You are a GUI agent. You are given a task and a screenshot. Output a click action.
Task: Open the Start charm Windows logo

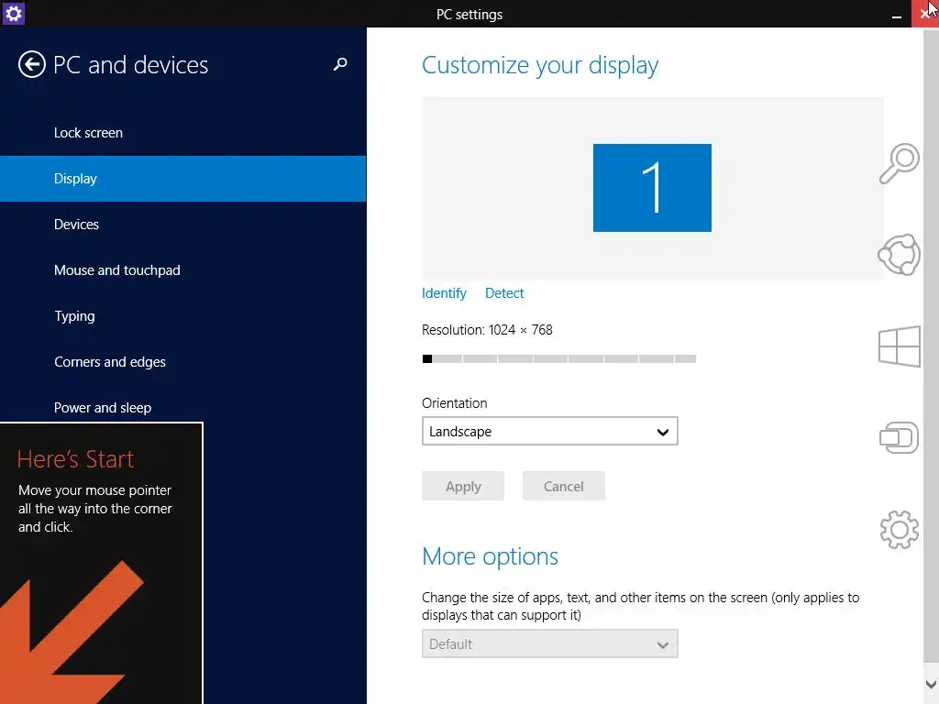pyautogui.click(x=900, y=346)
